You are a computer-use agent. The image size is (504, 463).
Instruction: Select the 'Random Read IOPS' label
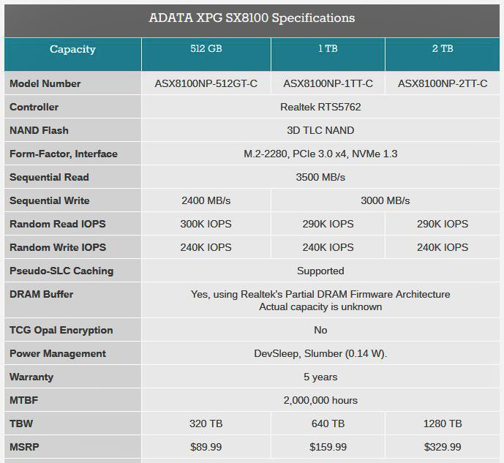[x=58, y=224]
